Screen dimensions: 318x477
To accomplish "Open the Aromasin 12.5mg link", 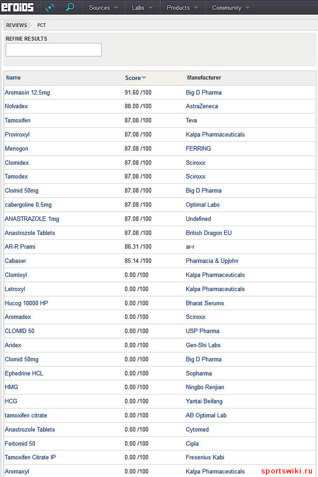I will tap(27, 92).
